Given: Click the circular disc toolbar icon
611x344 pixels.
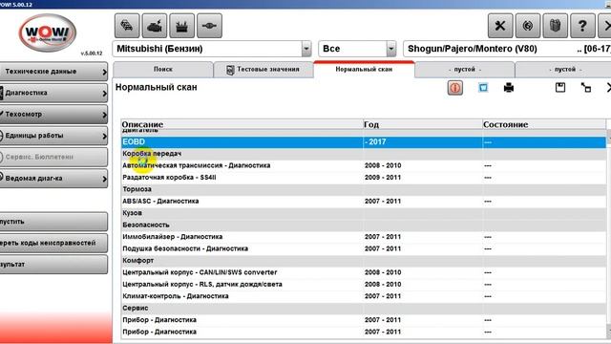Looking at the screenshot, I should 528,26.
